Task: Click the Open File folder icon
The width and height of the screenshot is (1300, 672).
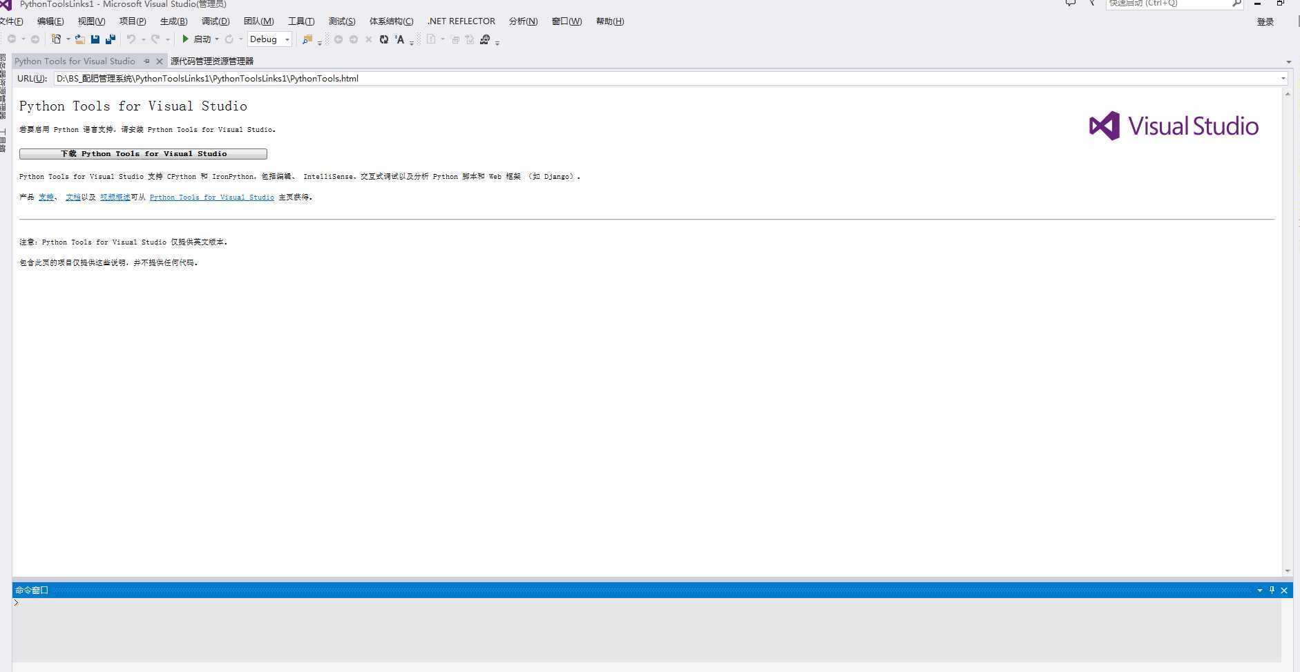Action: (x=79, y=39)
